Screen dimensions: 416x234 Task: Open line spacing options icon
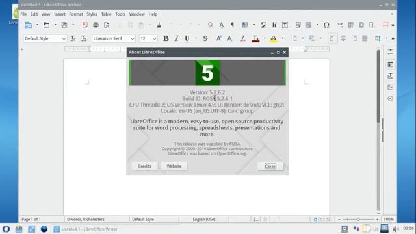pyautogui.click(x=378, y=38)
